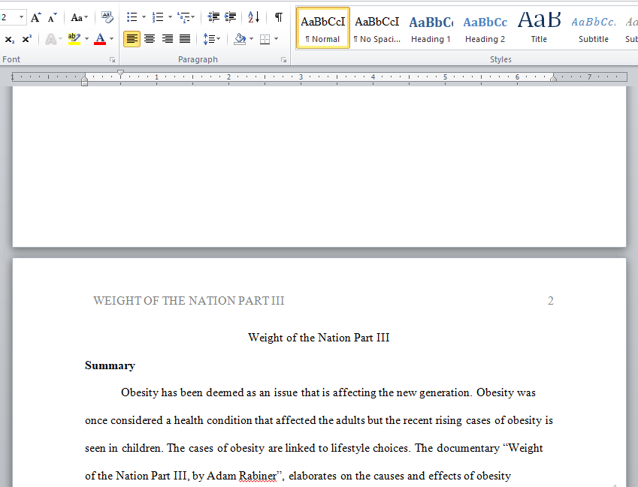The width and height of the screenshot is (638, 487).
Task: Apply the Title style
Action: pos(539,28)
